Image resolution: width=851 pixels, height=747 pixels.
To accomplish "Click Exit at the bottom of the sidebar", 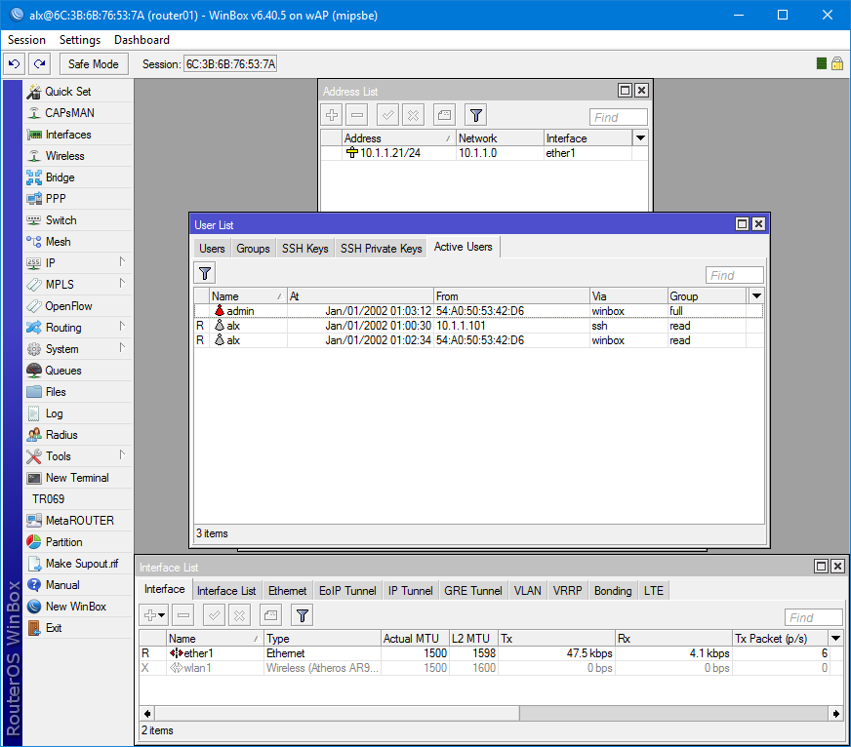I will point(53,627).
